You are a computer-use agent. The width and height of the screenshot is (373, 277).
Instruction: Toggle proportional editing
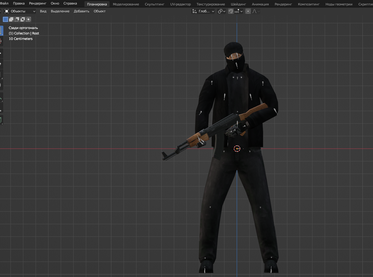pos(248,11)
